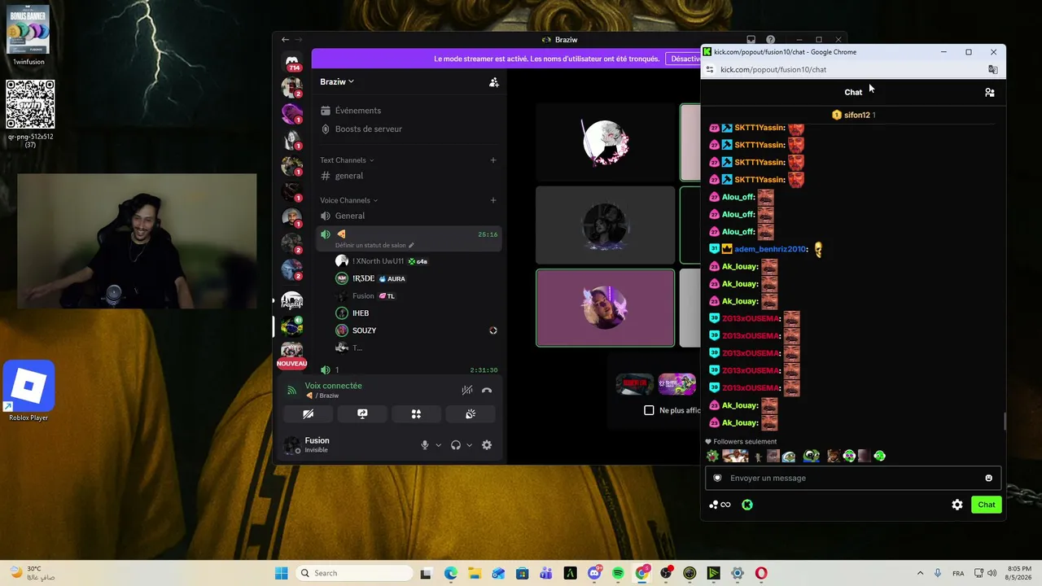Open the Braziw server dropdown menu
This screenshot has height=586, width=1042.
[x=336, y=82]
